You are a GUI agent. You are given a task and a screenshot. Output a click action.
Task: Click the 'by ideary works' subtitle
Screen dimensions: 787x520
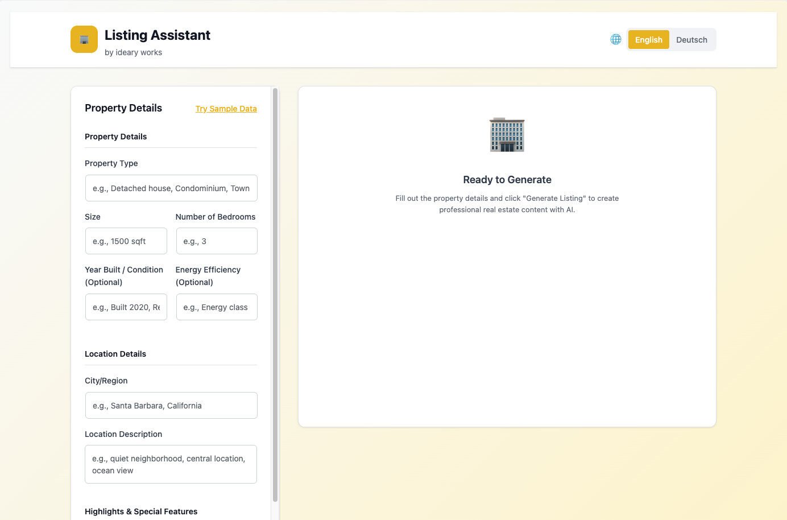[x=133, y=52]
